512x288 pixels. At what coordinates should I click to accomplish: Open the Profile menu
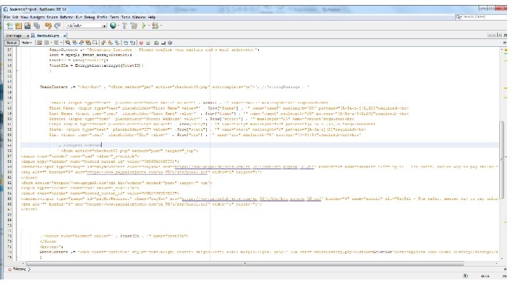102,17
